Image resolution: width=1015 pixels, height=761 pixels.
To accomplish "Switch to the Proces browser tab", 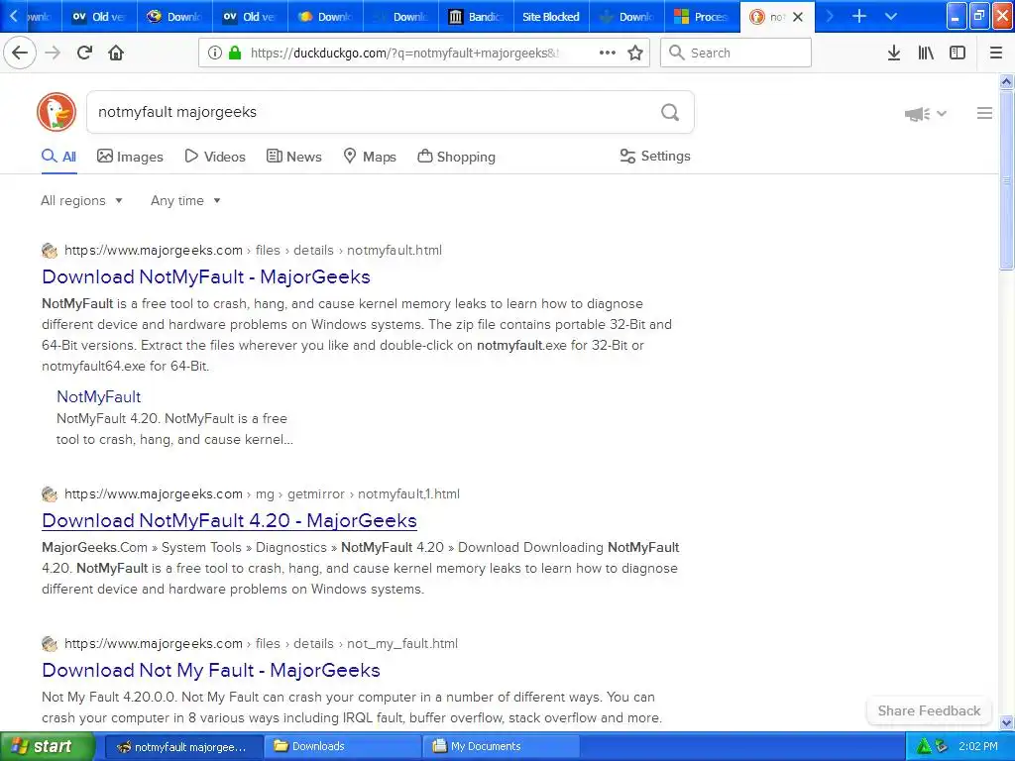I will (702, 17).
